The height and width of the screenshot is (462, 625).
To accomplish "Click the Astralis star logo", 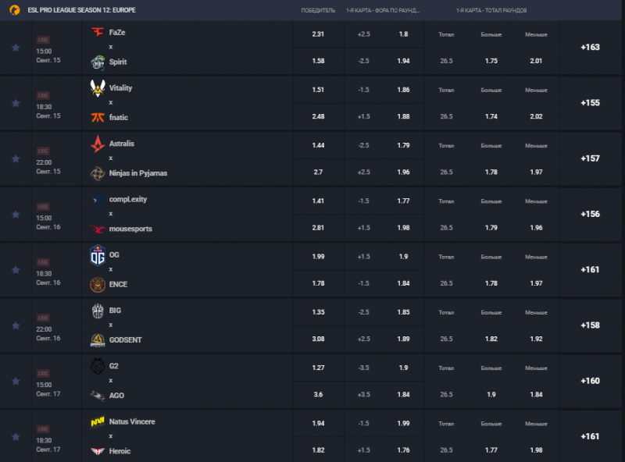I will click(98, 144).
